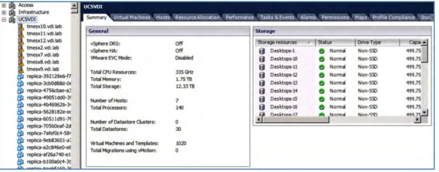Screen dimensions: 439x172
Task: Open the Resource Allocation tab
Action: [197, 17]
